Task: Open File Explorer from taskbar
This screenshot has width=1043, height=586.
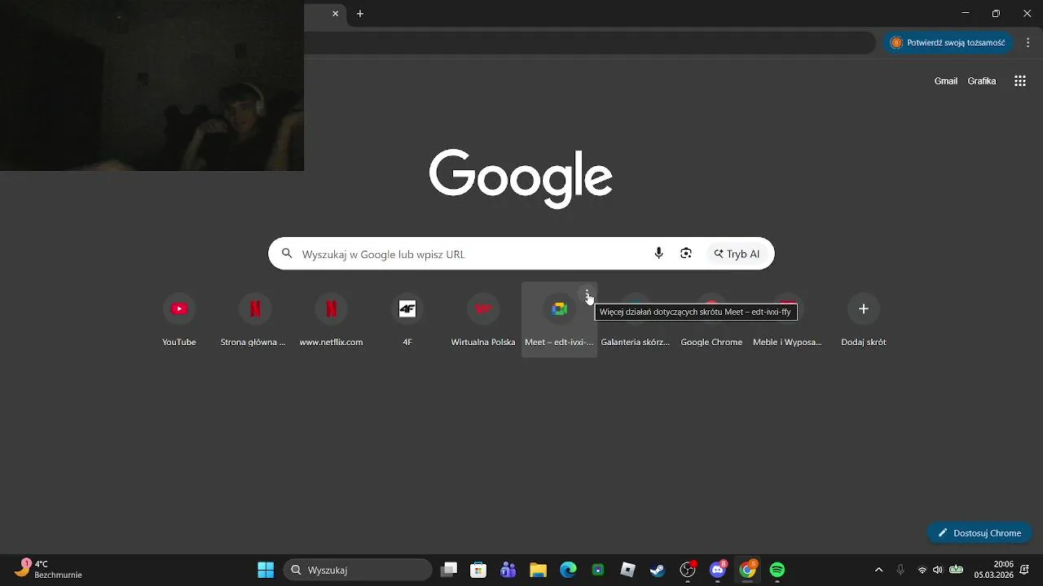Action: pos(538,570)
